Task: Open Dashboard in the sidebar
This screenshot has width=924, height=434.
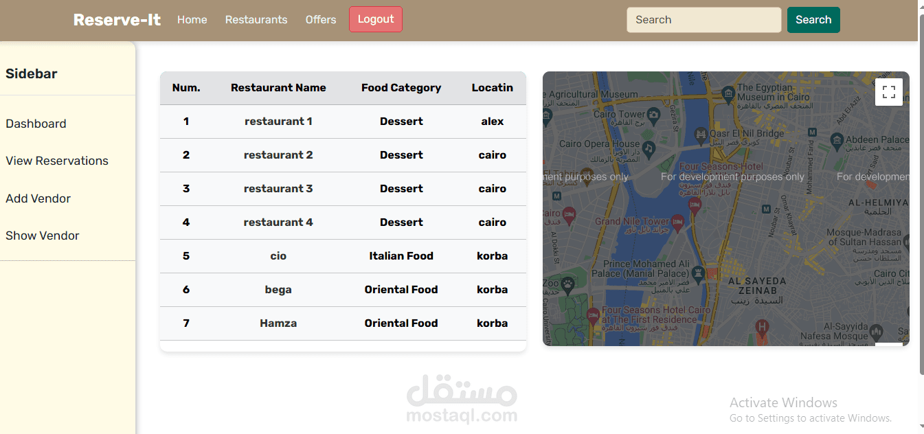Action: 36,124
